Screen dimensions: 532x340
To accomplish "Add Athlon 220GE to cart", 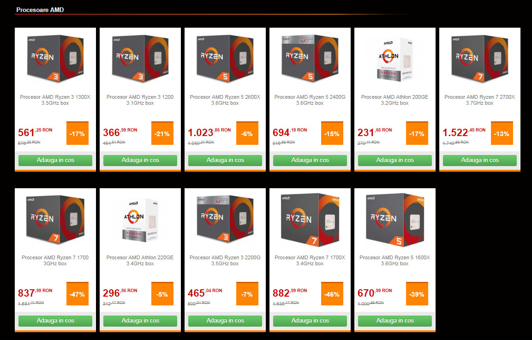I will [140, 321].
